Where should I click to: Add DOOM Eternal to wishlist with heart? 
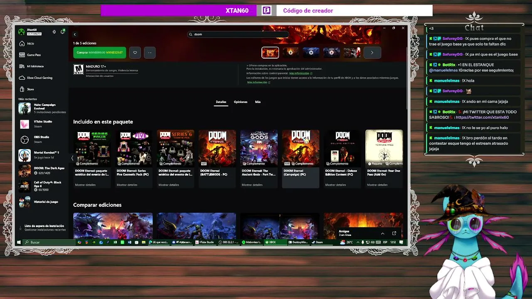pos(135,52)
